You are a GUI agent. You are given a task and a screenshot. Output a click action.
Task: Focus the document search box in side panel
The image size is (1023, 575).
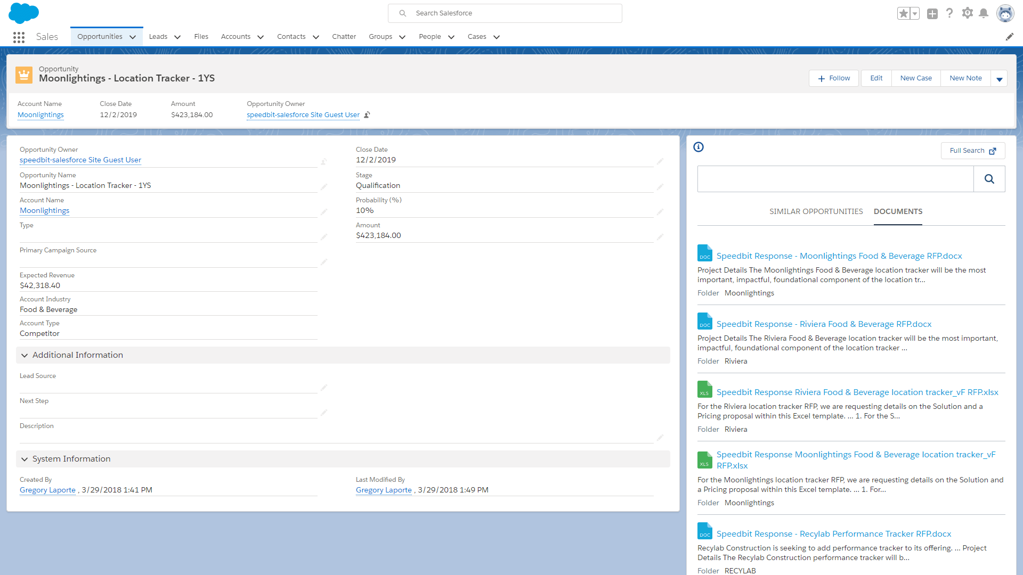tap(835, 179)
